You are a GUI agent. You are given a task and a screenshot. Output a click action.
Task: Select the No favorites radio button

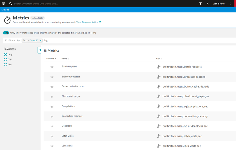tap(6, 64)
